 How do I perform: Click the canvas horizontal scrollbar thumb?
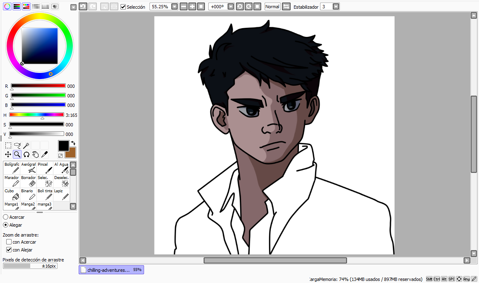(275, 260)
